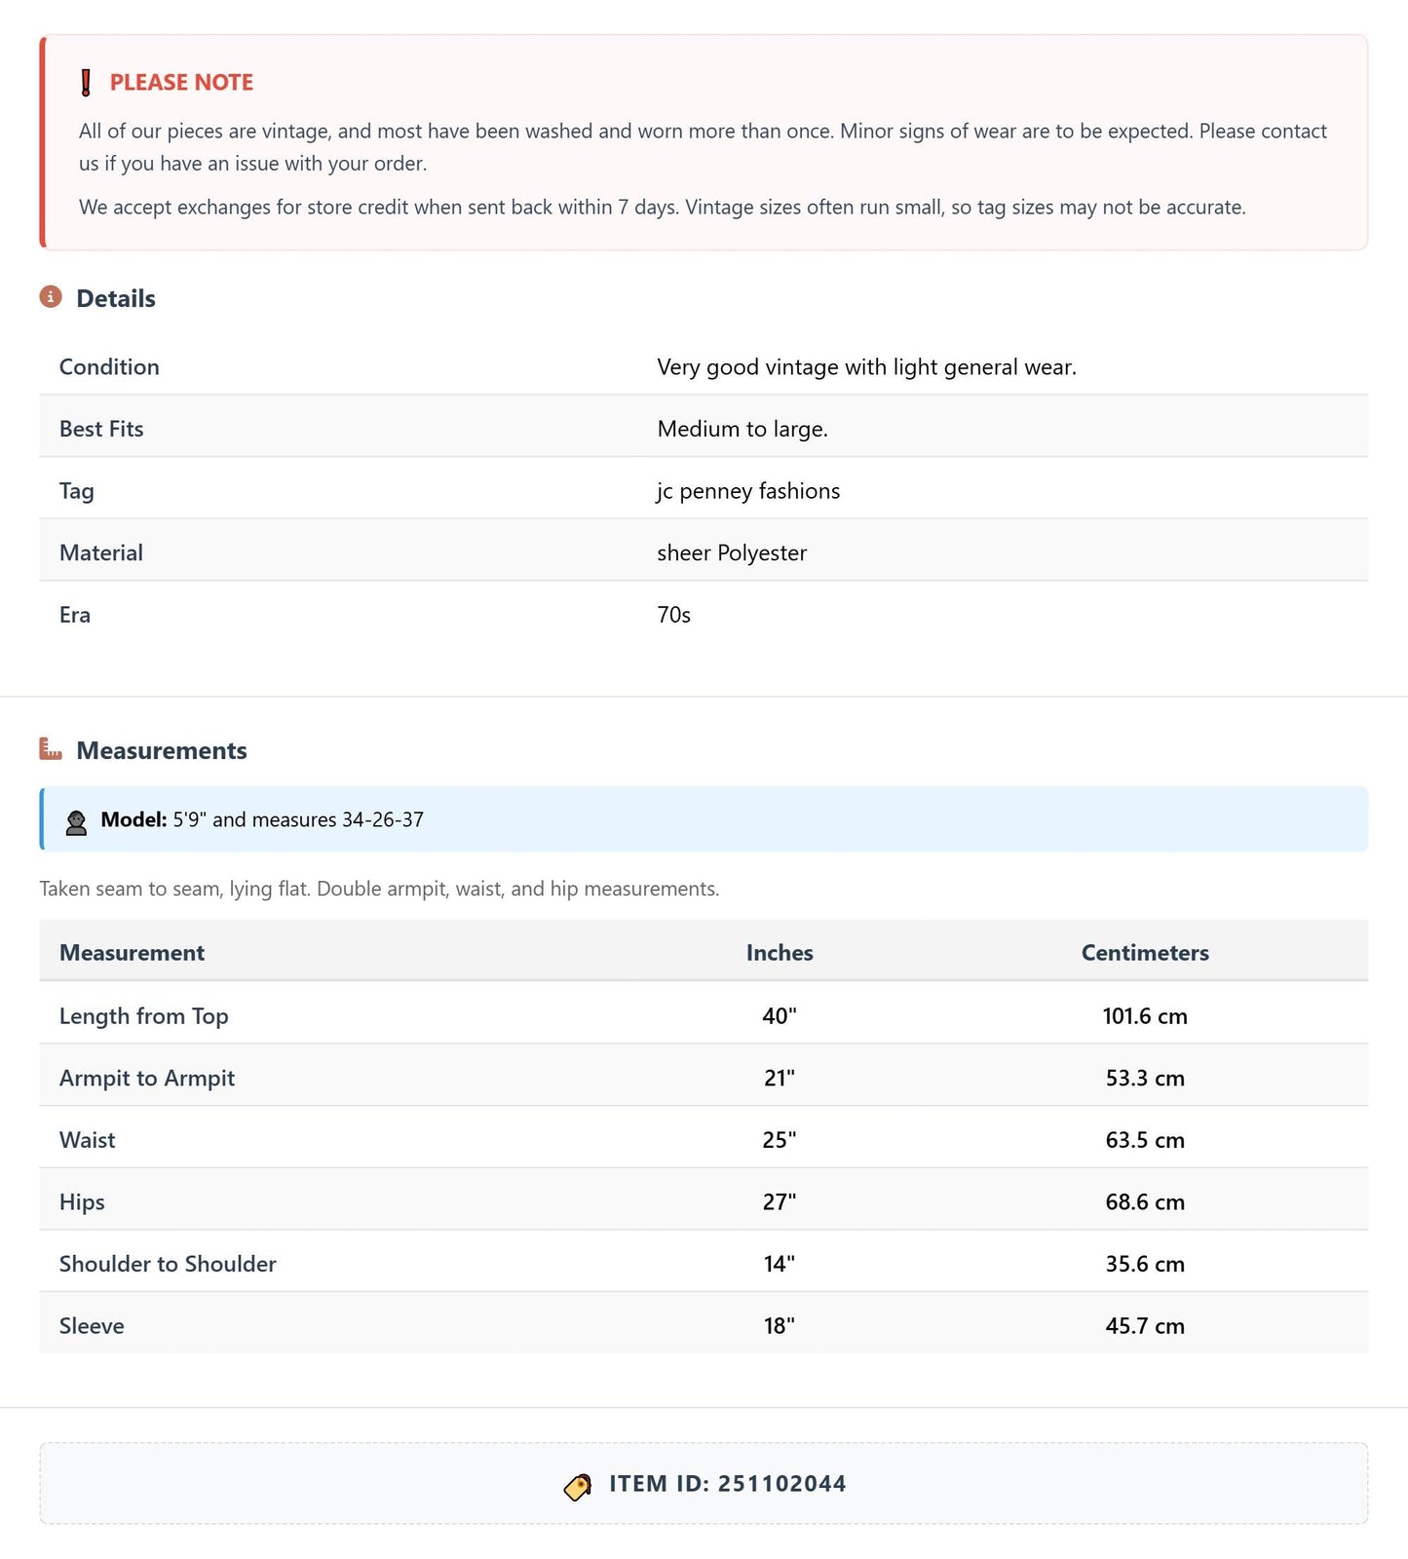
Task: Select the PLEASE NOTE heading
Action: [181, 83]
